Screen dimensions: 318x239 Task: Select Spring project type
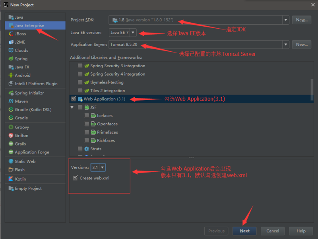tap(35, 58)
